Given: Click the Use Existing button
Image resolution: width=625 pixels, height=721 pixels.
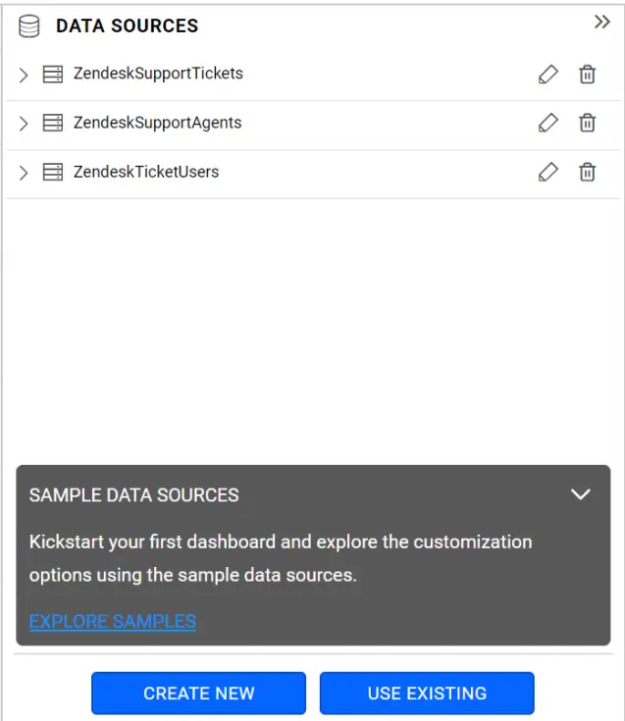Looking at the screenshot, I should 427,694.
